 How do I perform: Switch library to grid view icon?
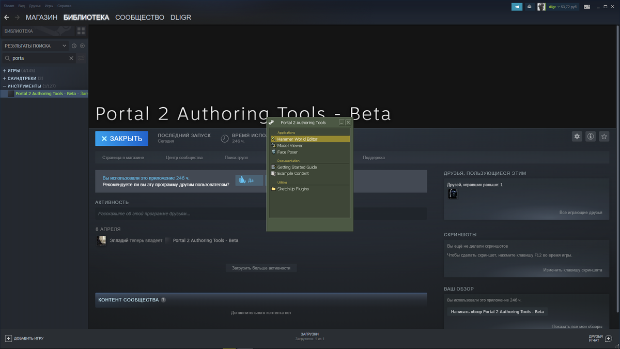coord(81,31)
